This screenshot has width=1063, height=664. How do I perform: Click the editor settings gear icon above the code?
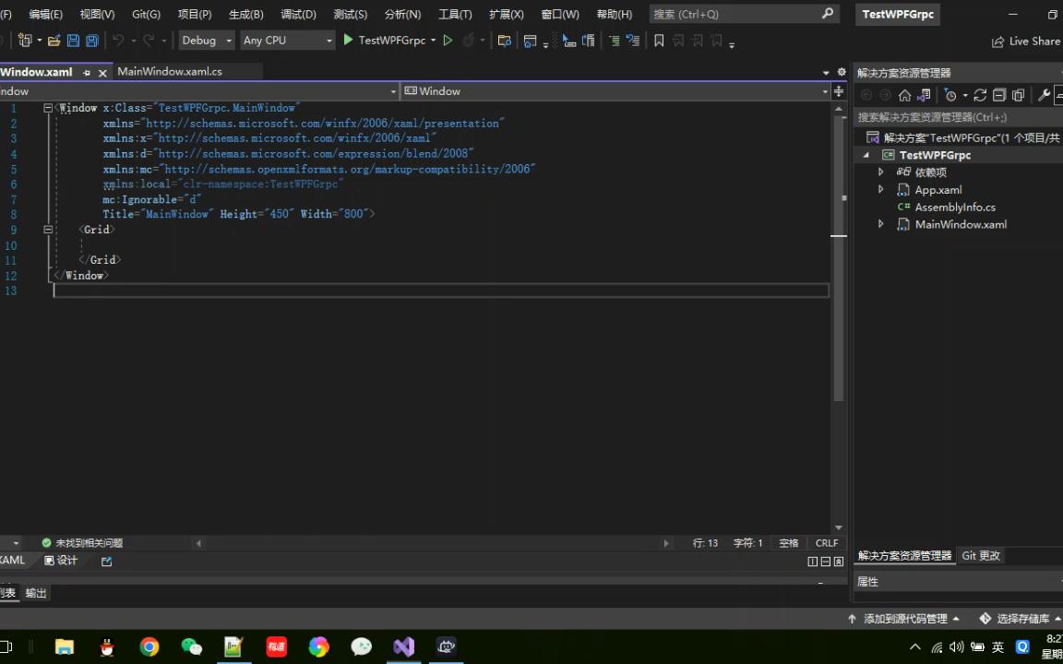842,72
